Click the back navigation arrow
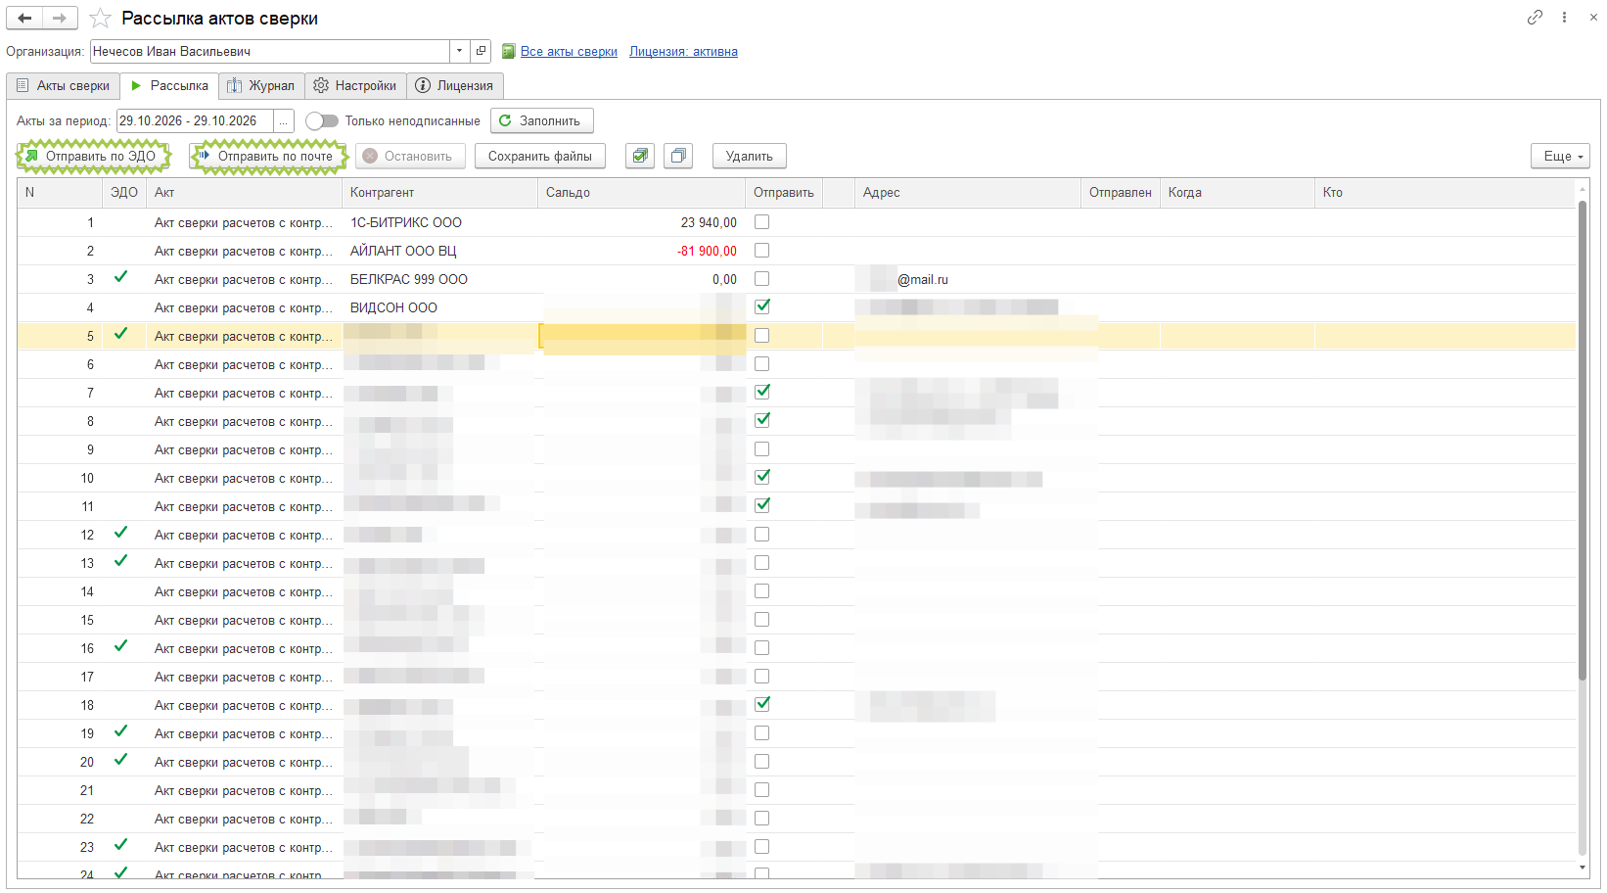The height and width of the screenshot is (893, 1607). point(24,18)
